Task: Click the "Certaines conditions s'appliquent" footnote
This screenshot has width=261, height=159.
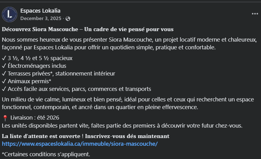Action: (46, 154)
